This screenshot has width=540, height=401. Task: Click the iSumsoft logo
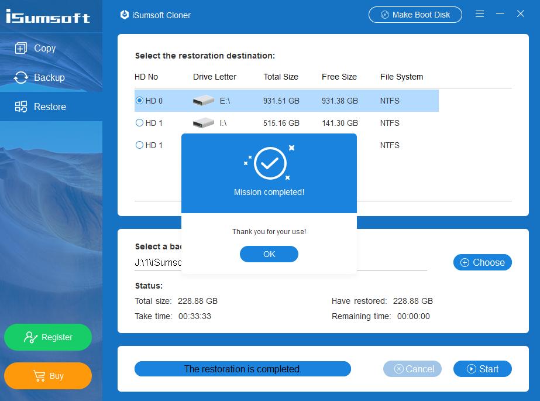48,16
